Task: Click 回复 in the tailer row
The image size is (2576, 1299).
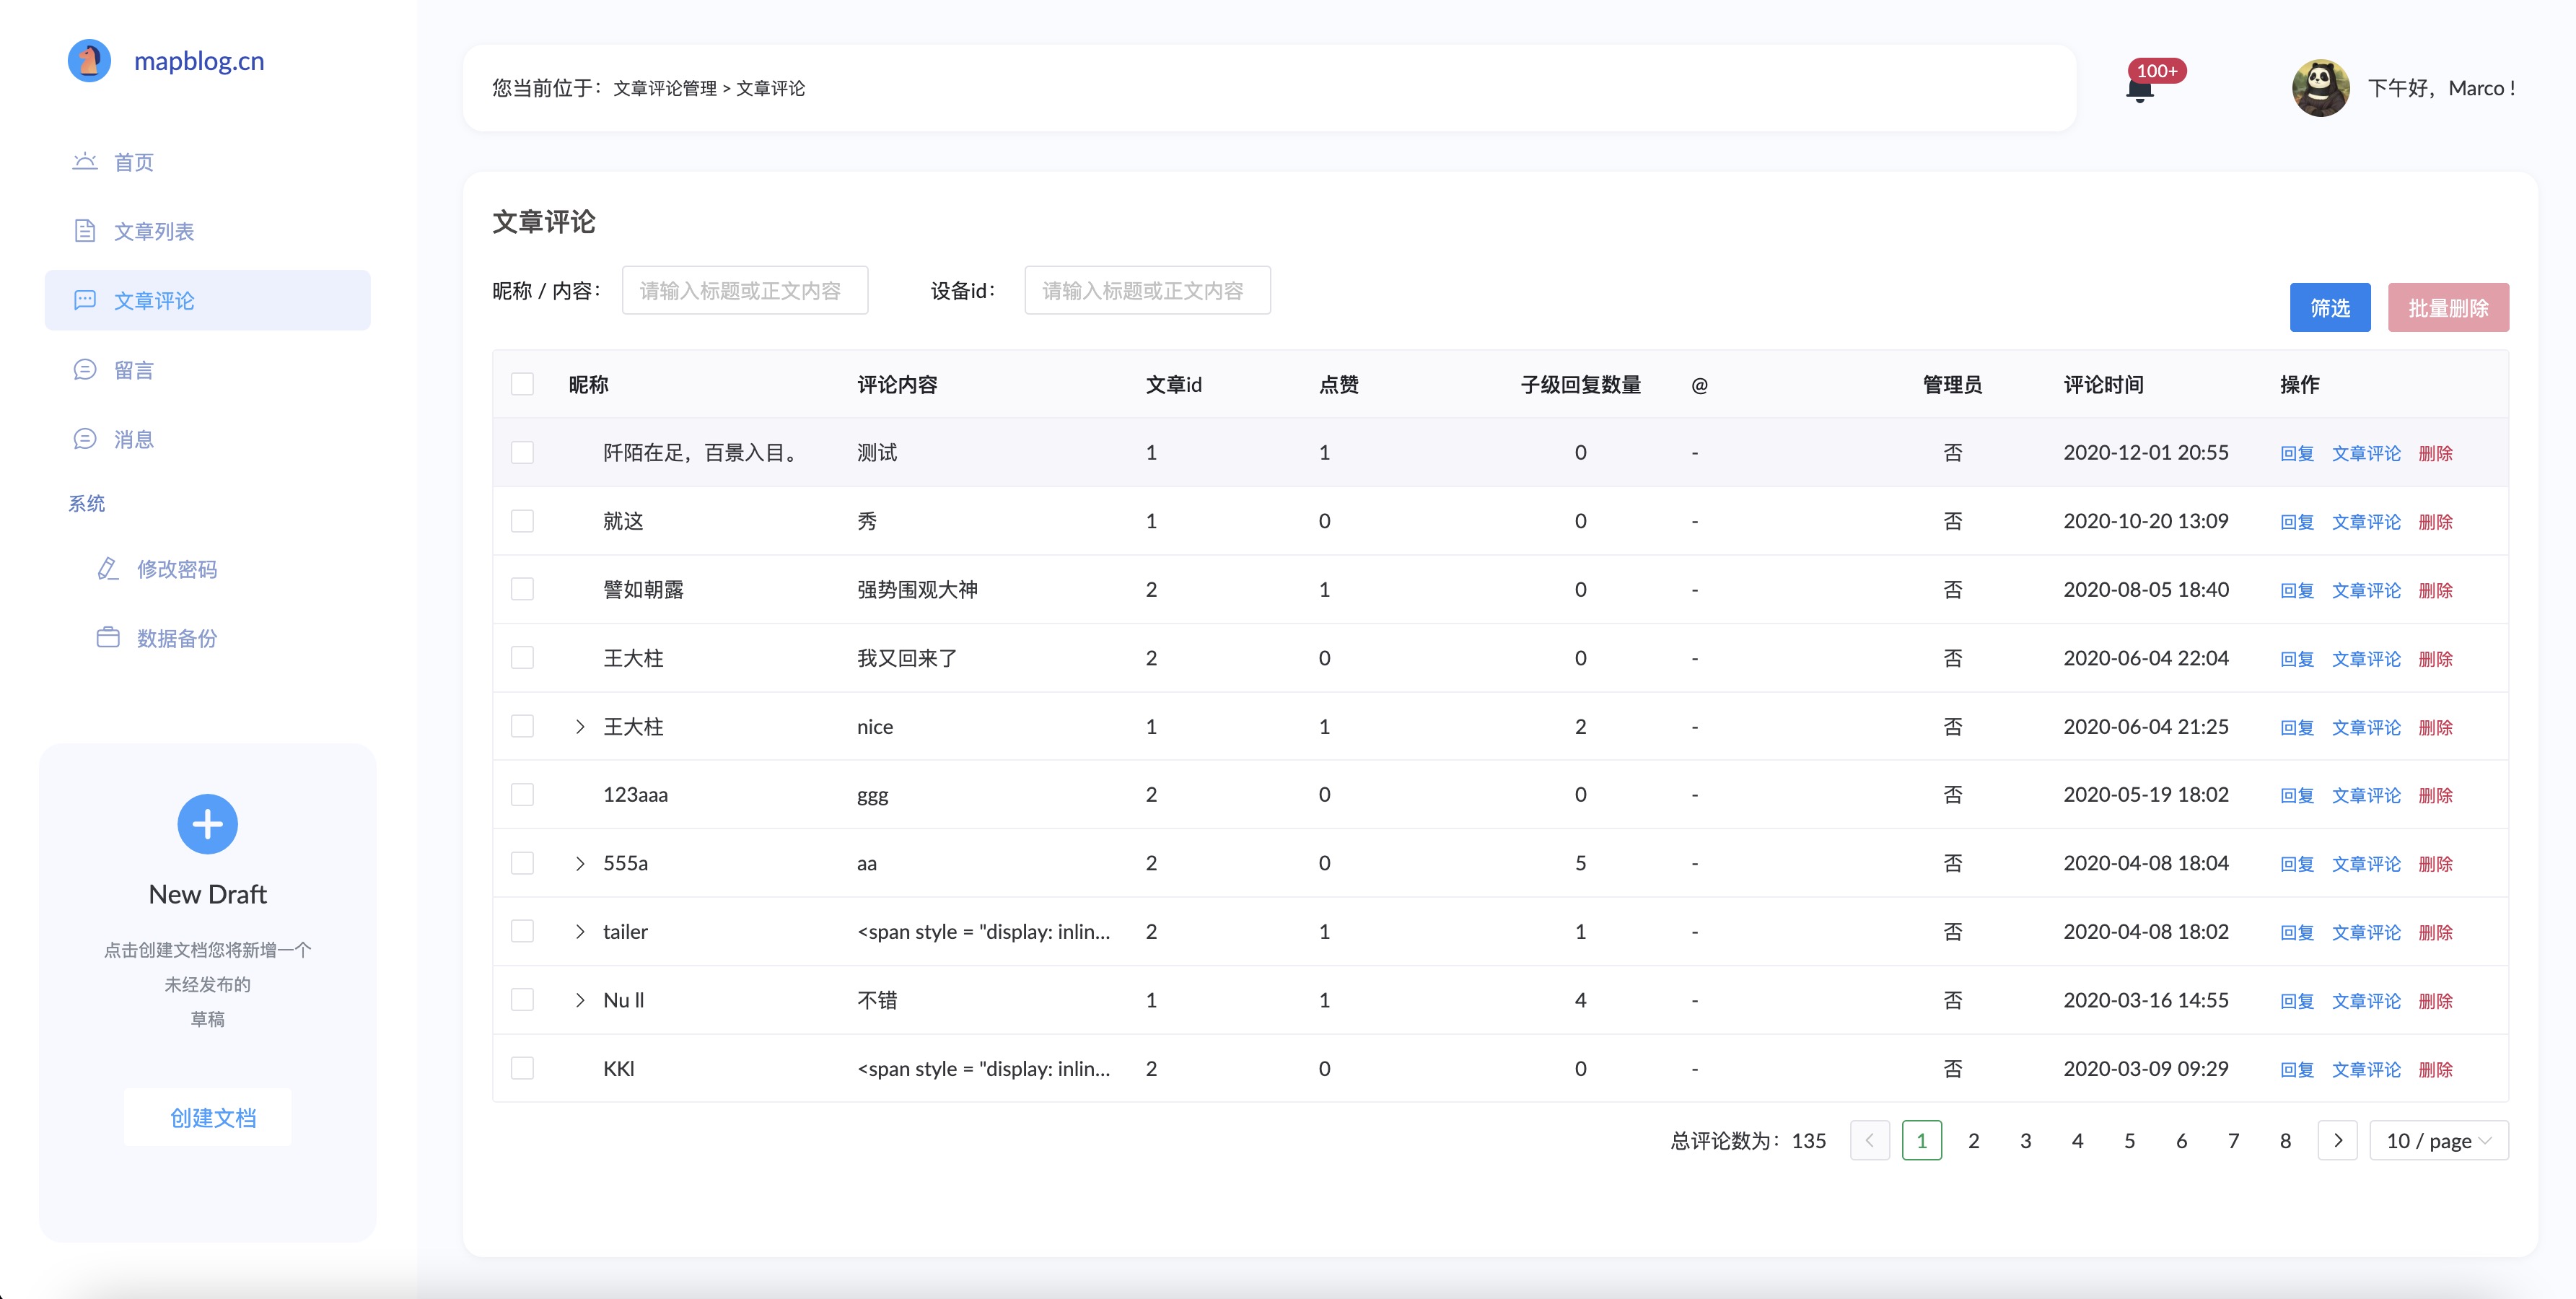Action: coord(2297,932)
